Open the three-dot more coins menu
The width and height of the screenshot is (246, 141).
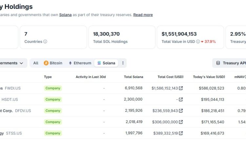(x=123, y=63)
